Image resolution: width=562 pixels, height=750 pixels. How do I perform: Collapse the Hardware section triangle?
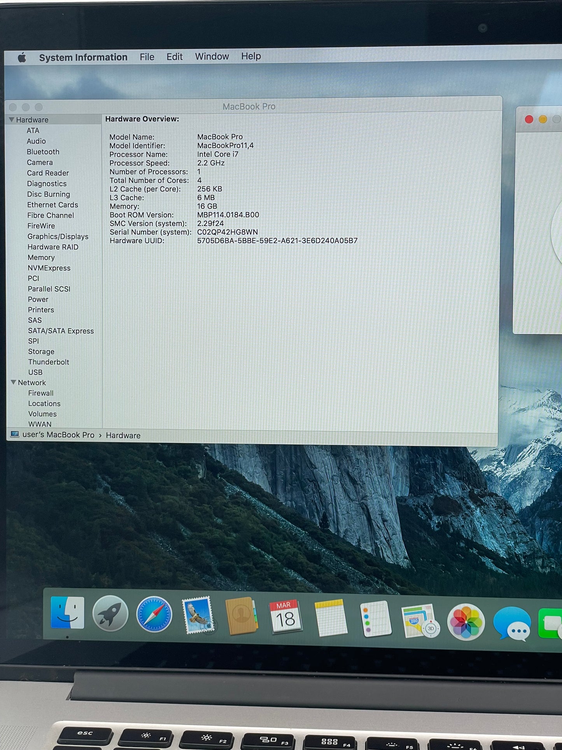[x=12, y=119]
